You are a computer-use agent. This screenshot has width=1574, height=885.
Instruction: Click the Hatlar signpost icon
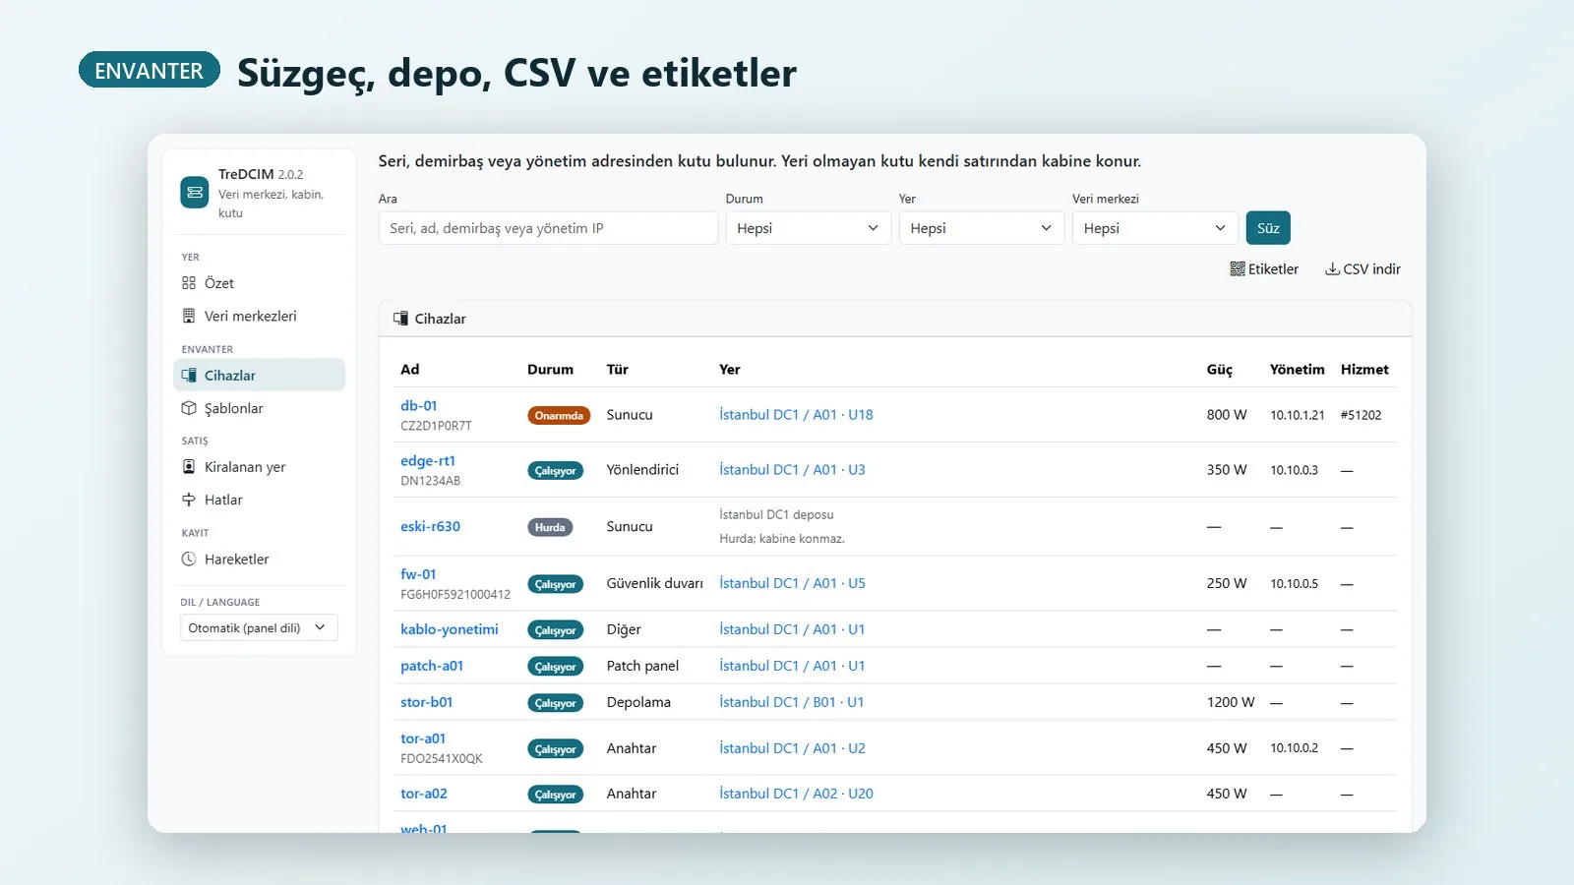click(189, 500)
